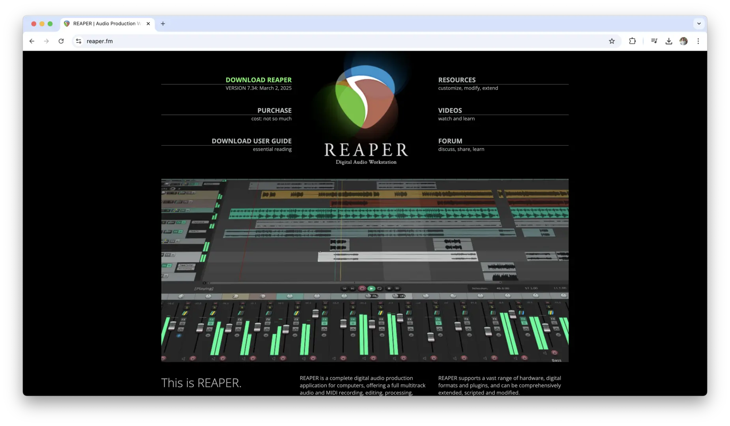Click the green fullscreen window button

point(50,24)
